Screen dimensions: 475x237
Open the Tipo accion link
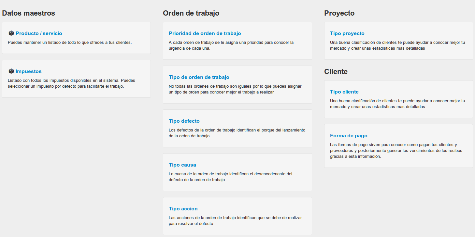tap(183, 208)
